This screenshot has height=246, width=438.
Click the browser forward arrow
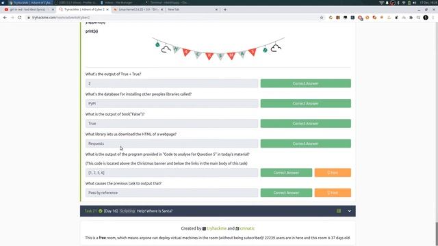(x=12, y=17)
